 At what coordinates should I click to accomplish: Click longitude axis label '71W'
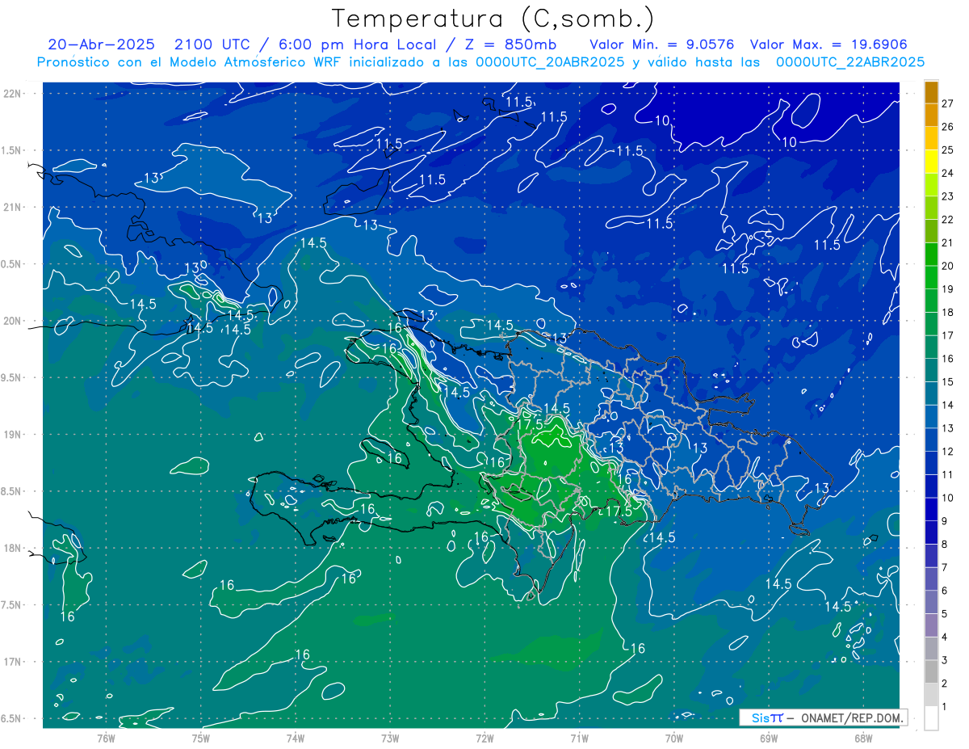pos(579,738)
